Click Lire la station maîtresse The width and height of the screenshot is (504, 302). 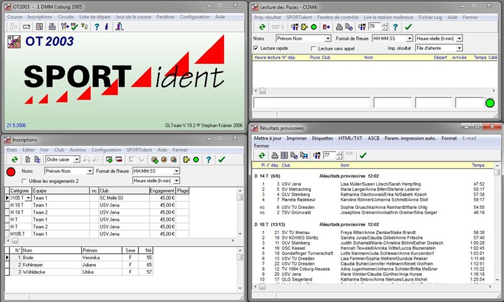(388, 18)
